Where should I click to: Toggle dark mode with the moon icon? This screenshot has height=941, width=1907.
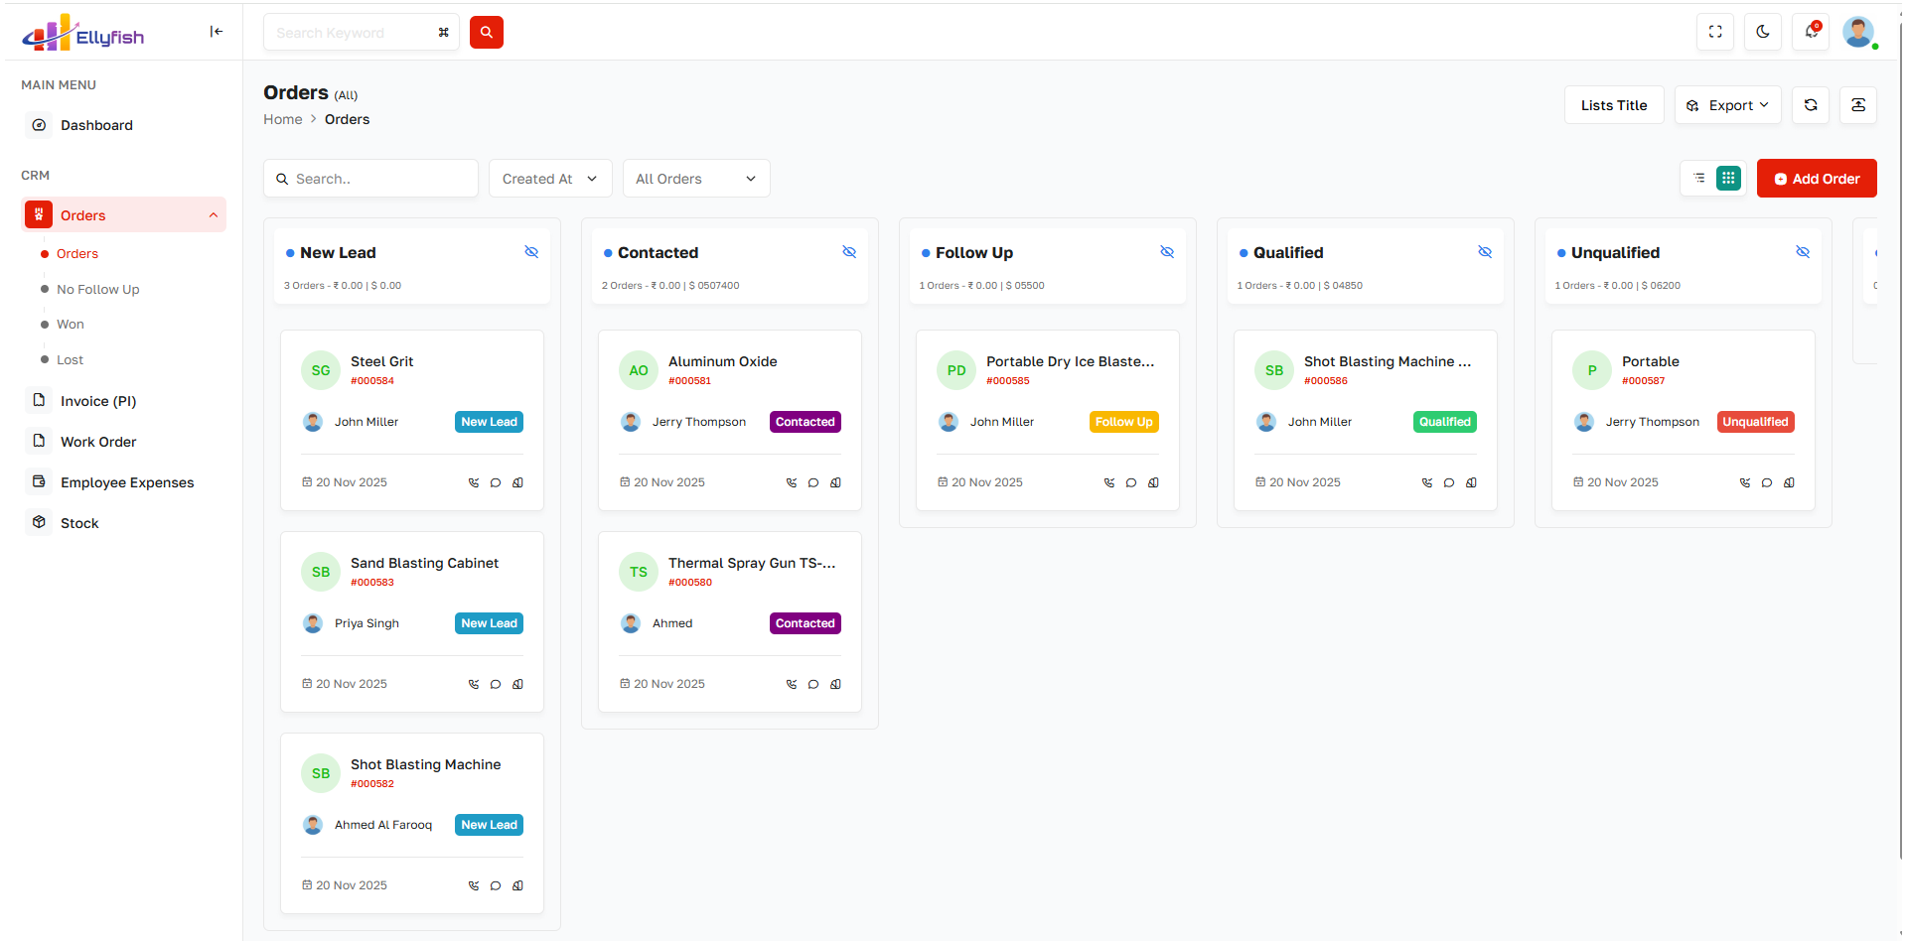coord(1762,32)
